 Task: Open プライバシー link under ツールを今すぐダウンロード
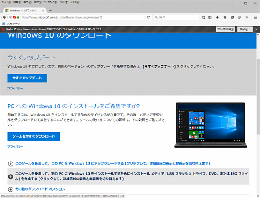pyautogui.click(x=15, y=147)
